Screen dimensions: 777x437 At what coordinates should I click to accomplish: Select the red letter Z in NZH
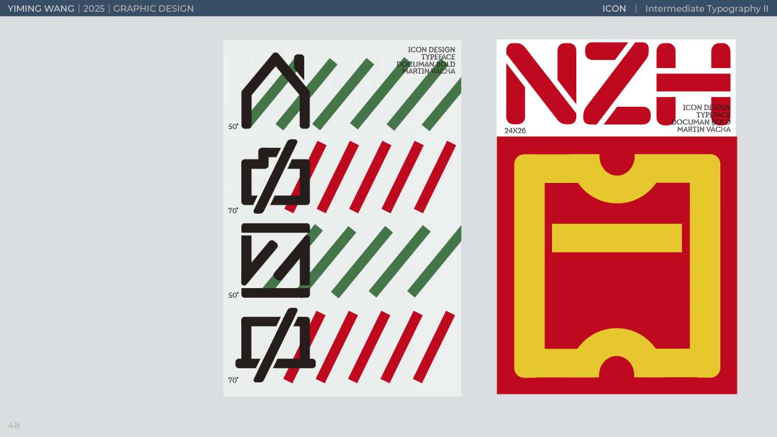pos(618,84)
